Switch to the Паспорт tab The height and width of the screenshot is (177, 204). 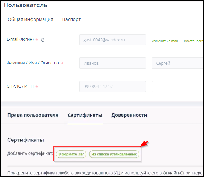pos(71,19)
